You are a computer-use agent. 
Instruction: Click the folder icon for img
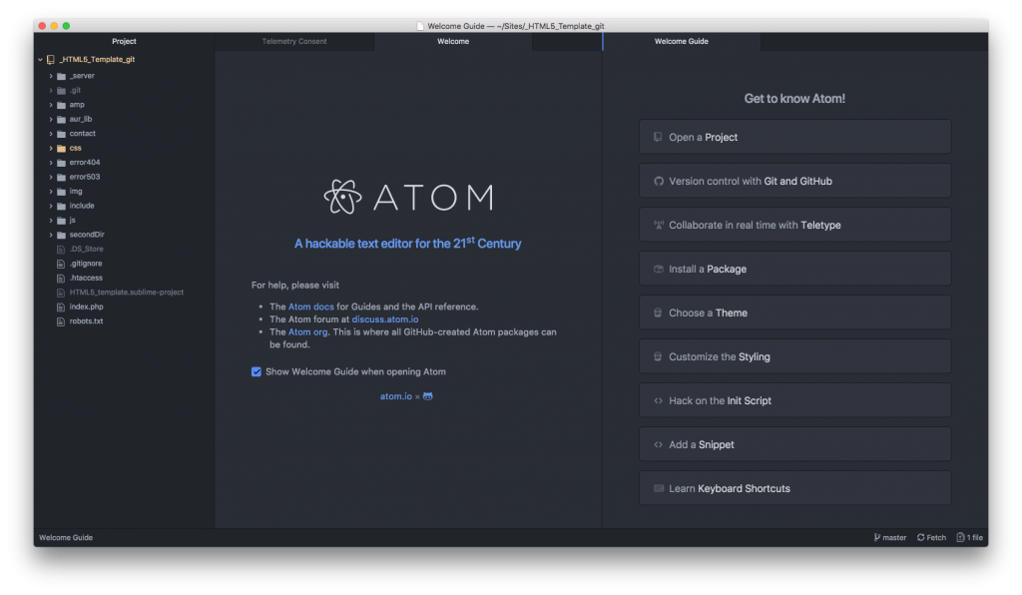click(61, 192)
